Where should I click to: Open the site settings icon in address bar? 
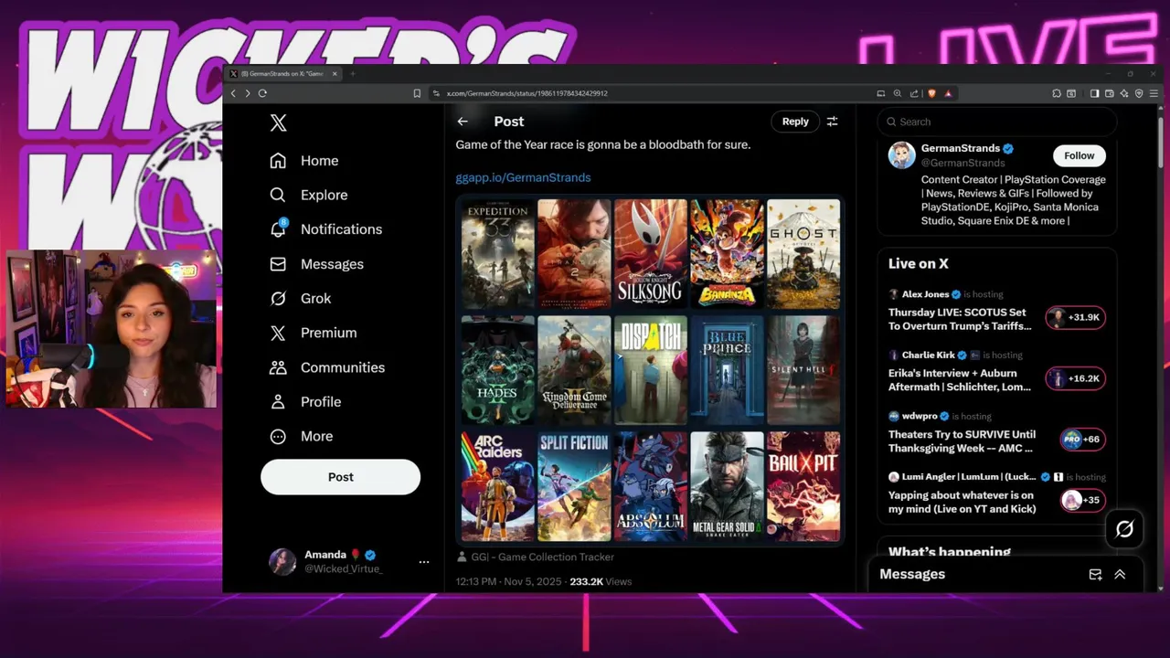point(436,93)
